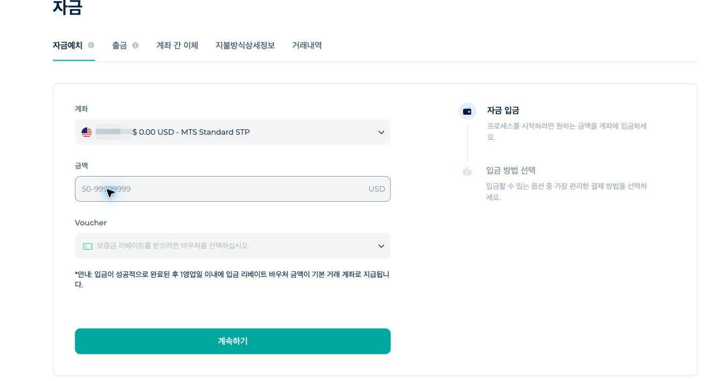Switch to the 출금 tab
This screenshot has height=381, width=709.
(x=119, y=46)
